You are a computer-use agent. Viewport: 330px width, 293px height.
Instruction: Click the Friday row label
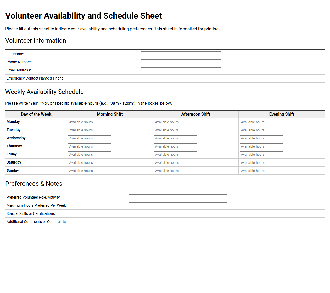coord(12,154)
